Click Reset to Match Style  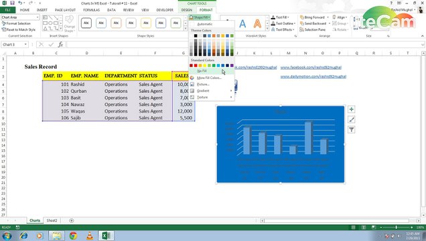tap(19, 29)
